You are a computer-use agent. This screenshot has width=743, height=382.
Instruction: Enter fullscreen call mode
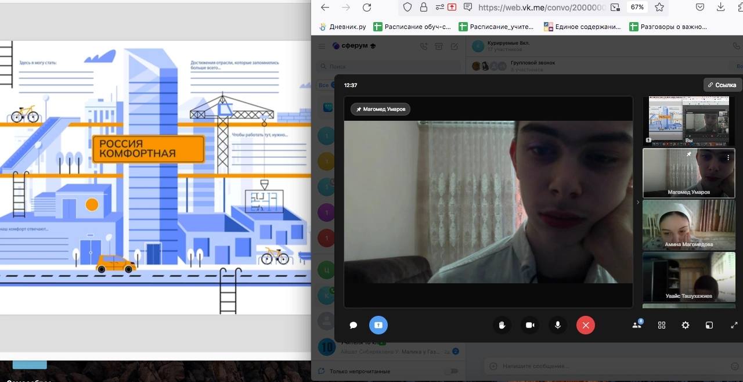pyautogui.click(x=734, y=325)
